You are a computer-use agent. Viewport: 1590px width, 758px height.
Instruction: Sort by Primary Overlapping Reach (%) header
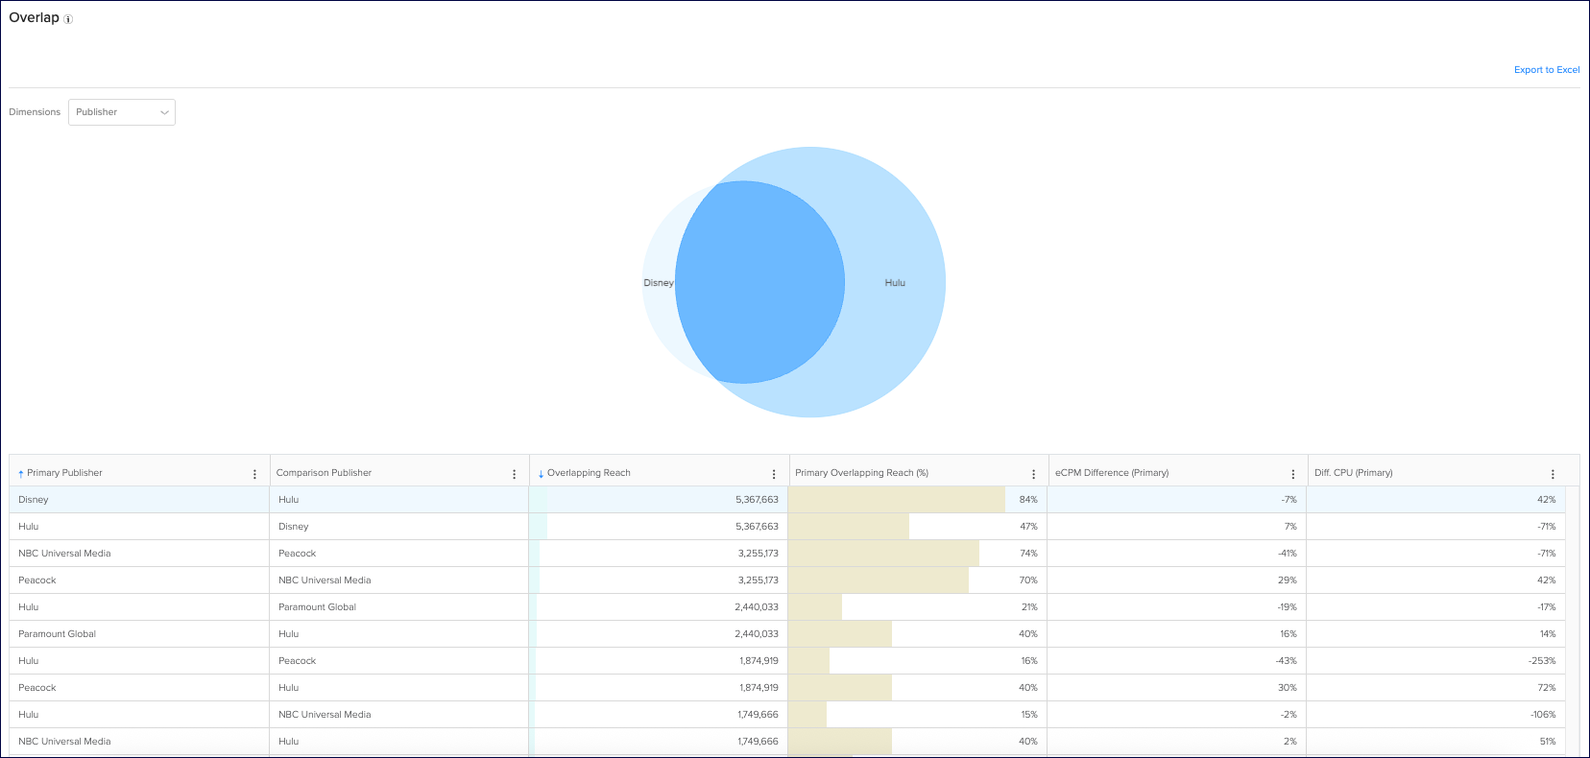point(861,473)
